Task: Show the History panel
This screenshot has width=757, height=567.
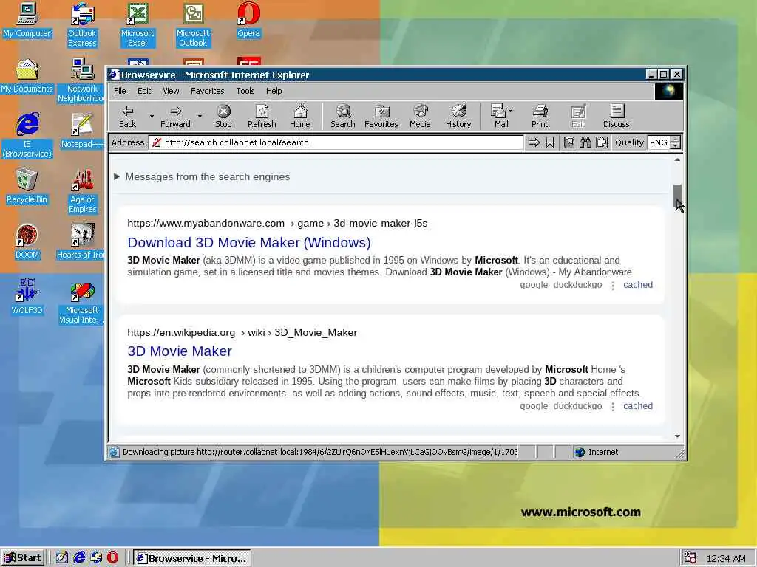Action: click(x=458, y=116)
